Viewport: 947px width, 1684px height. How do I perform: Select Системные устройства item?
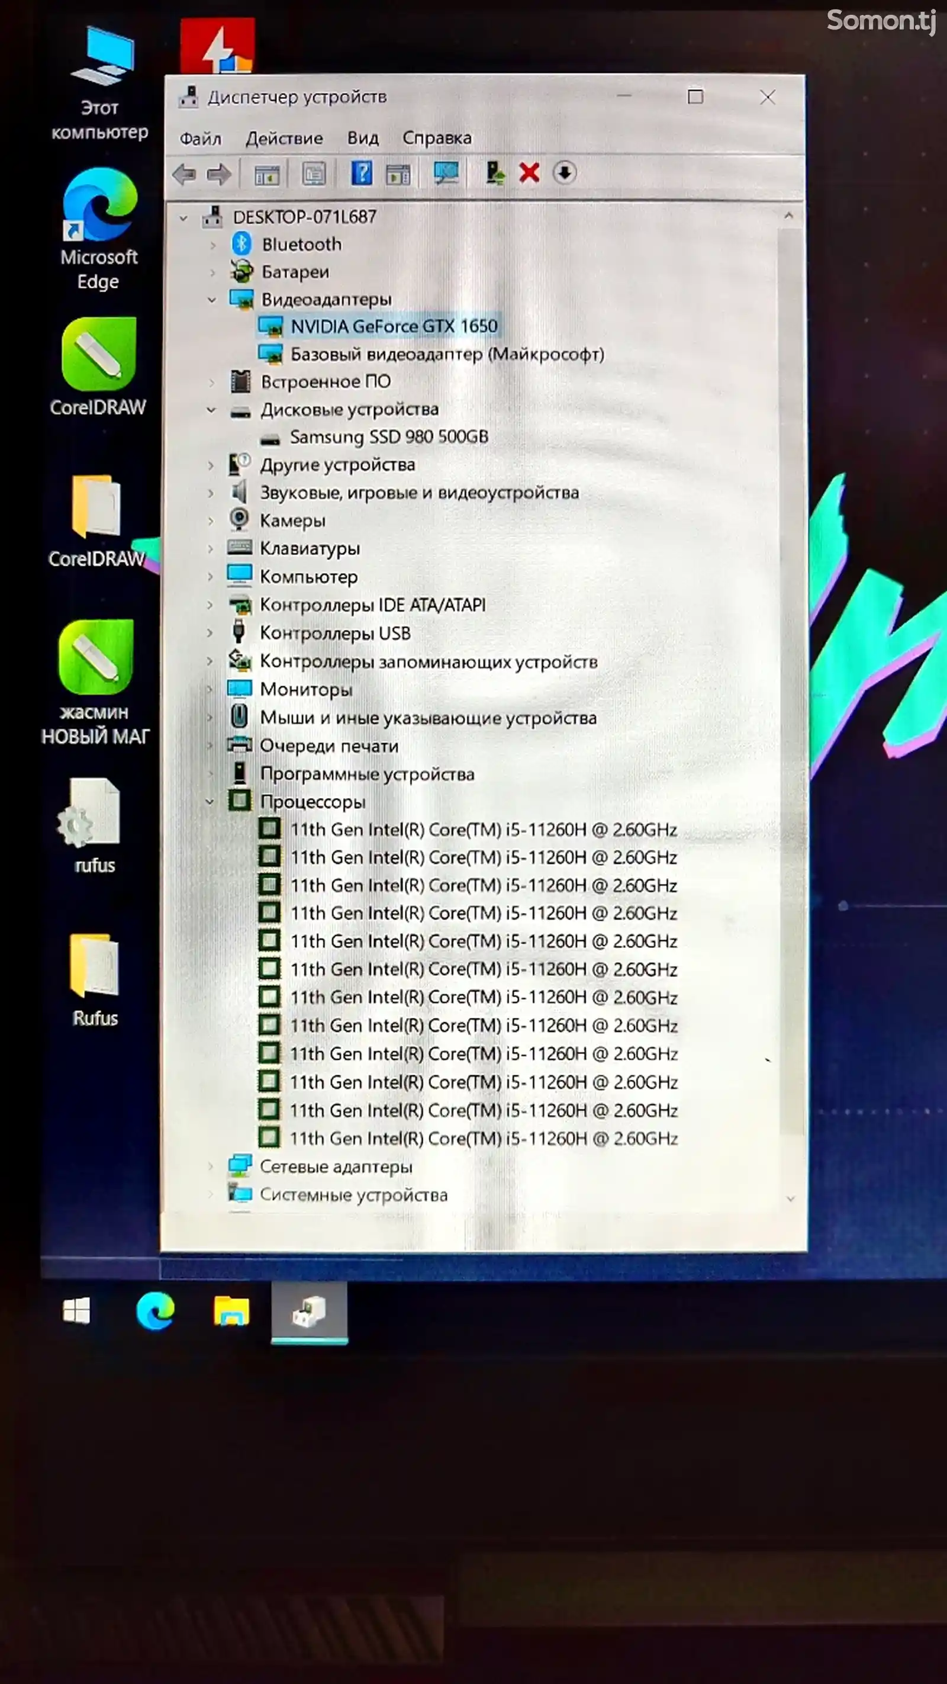(x=353, y=1194)
